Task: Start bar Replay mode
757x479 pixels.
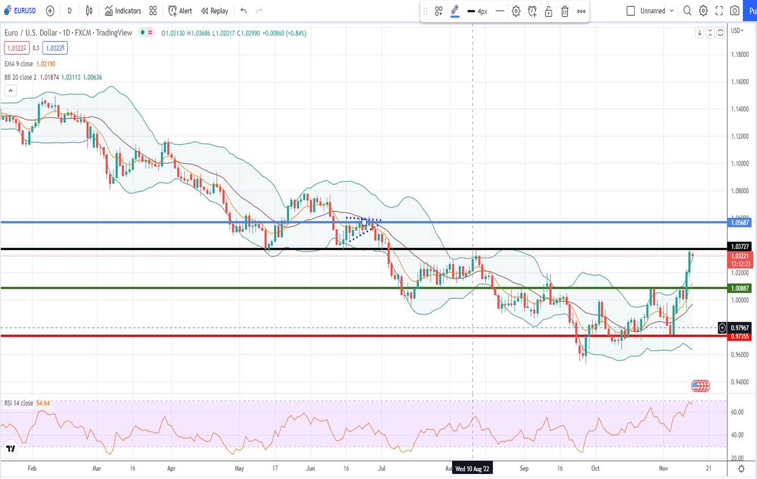Action: pos(215,11)
